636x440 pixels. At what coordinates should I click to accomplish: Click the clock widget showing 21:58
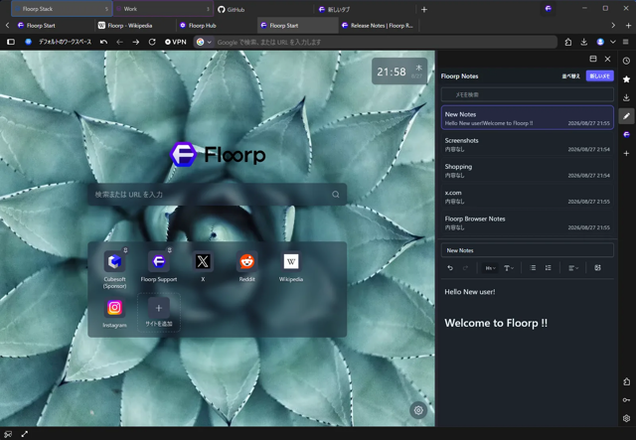399,72
